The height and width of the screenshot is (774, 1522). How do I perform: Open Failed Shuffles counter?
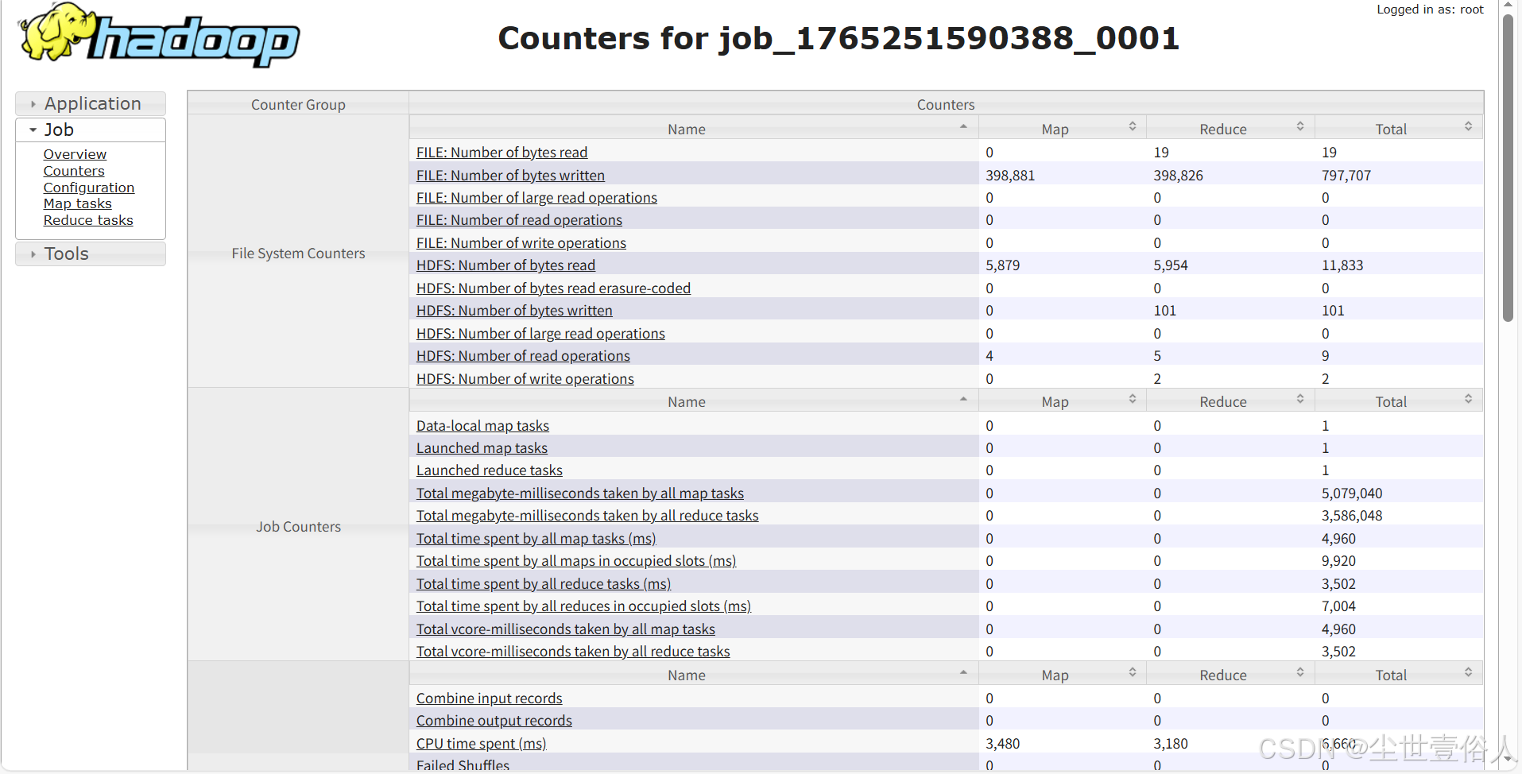(463, 765)
